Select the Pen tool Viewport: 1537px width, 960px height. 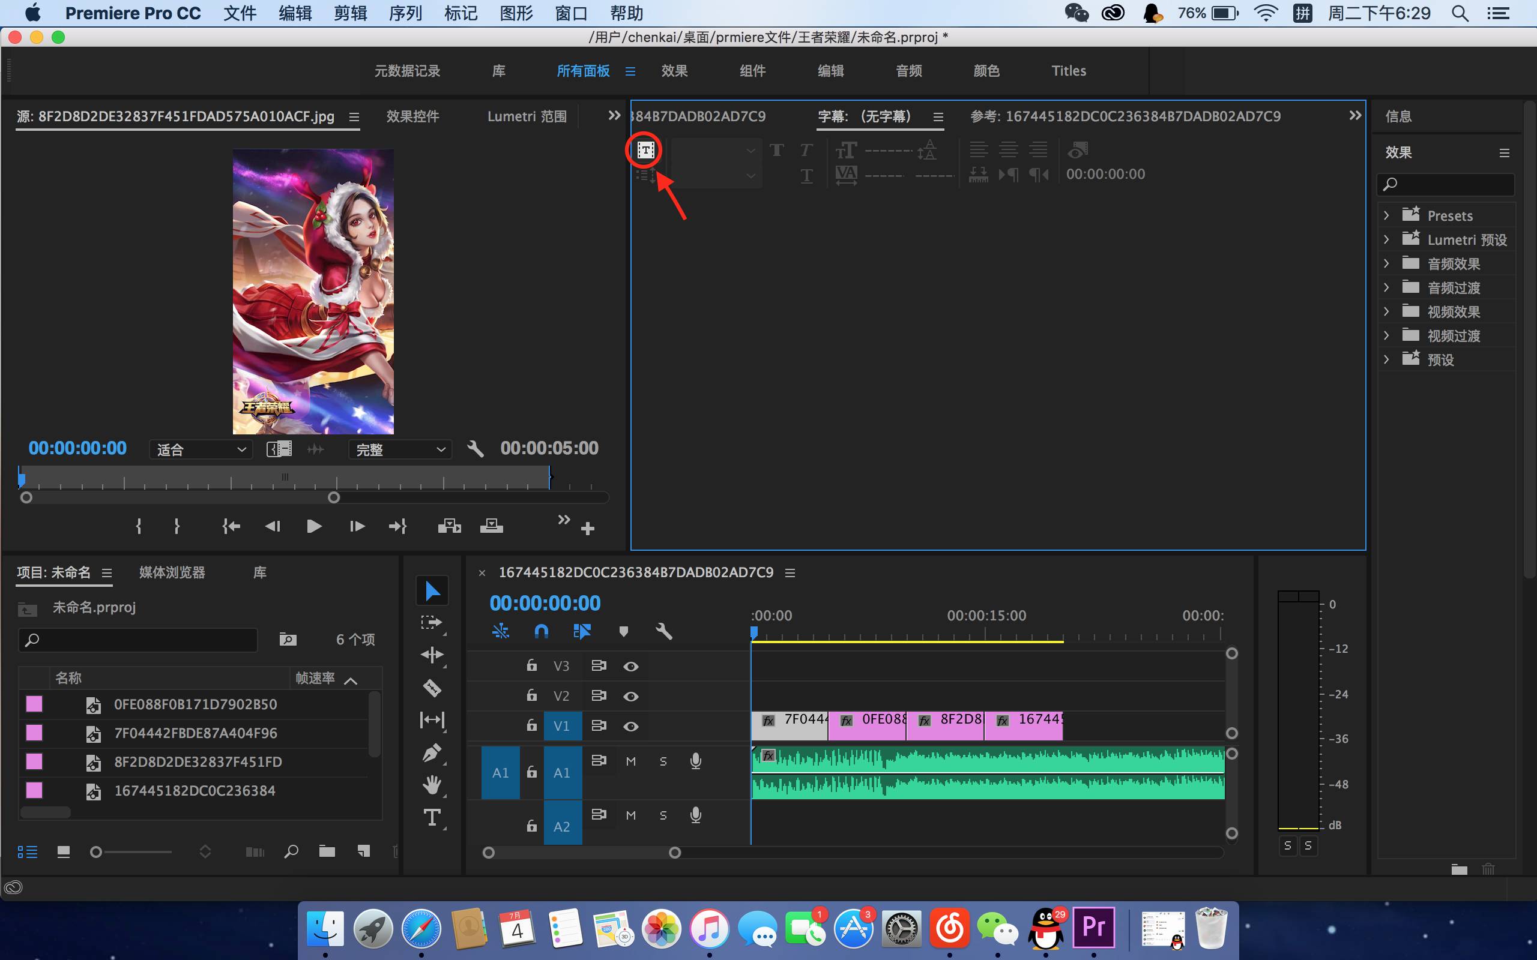(432, 753)
